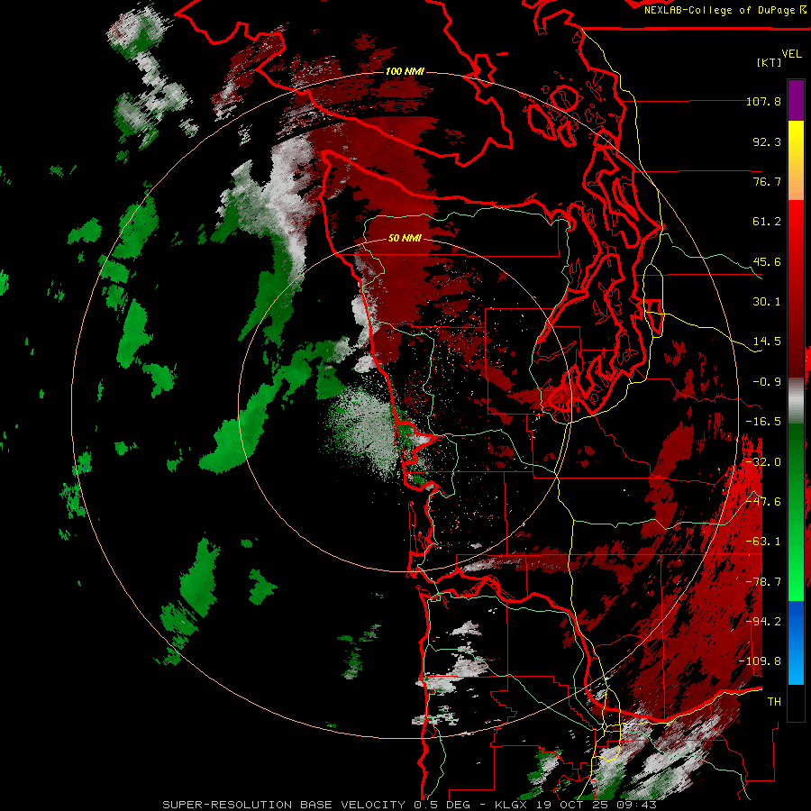Select the -16.5 velocity scale value
The image size is (811, 811).
pos(763,422)
